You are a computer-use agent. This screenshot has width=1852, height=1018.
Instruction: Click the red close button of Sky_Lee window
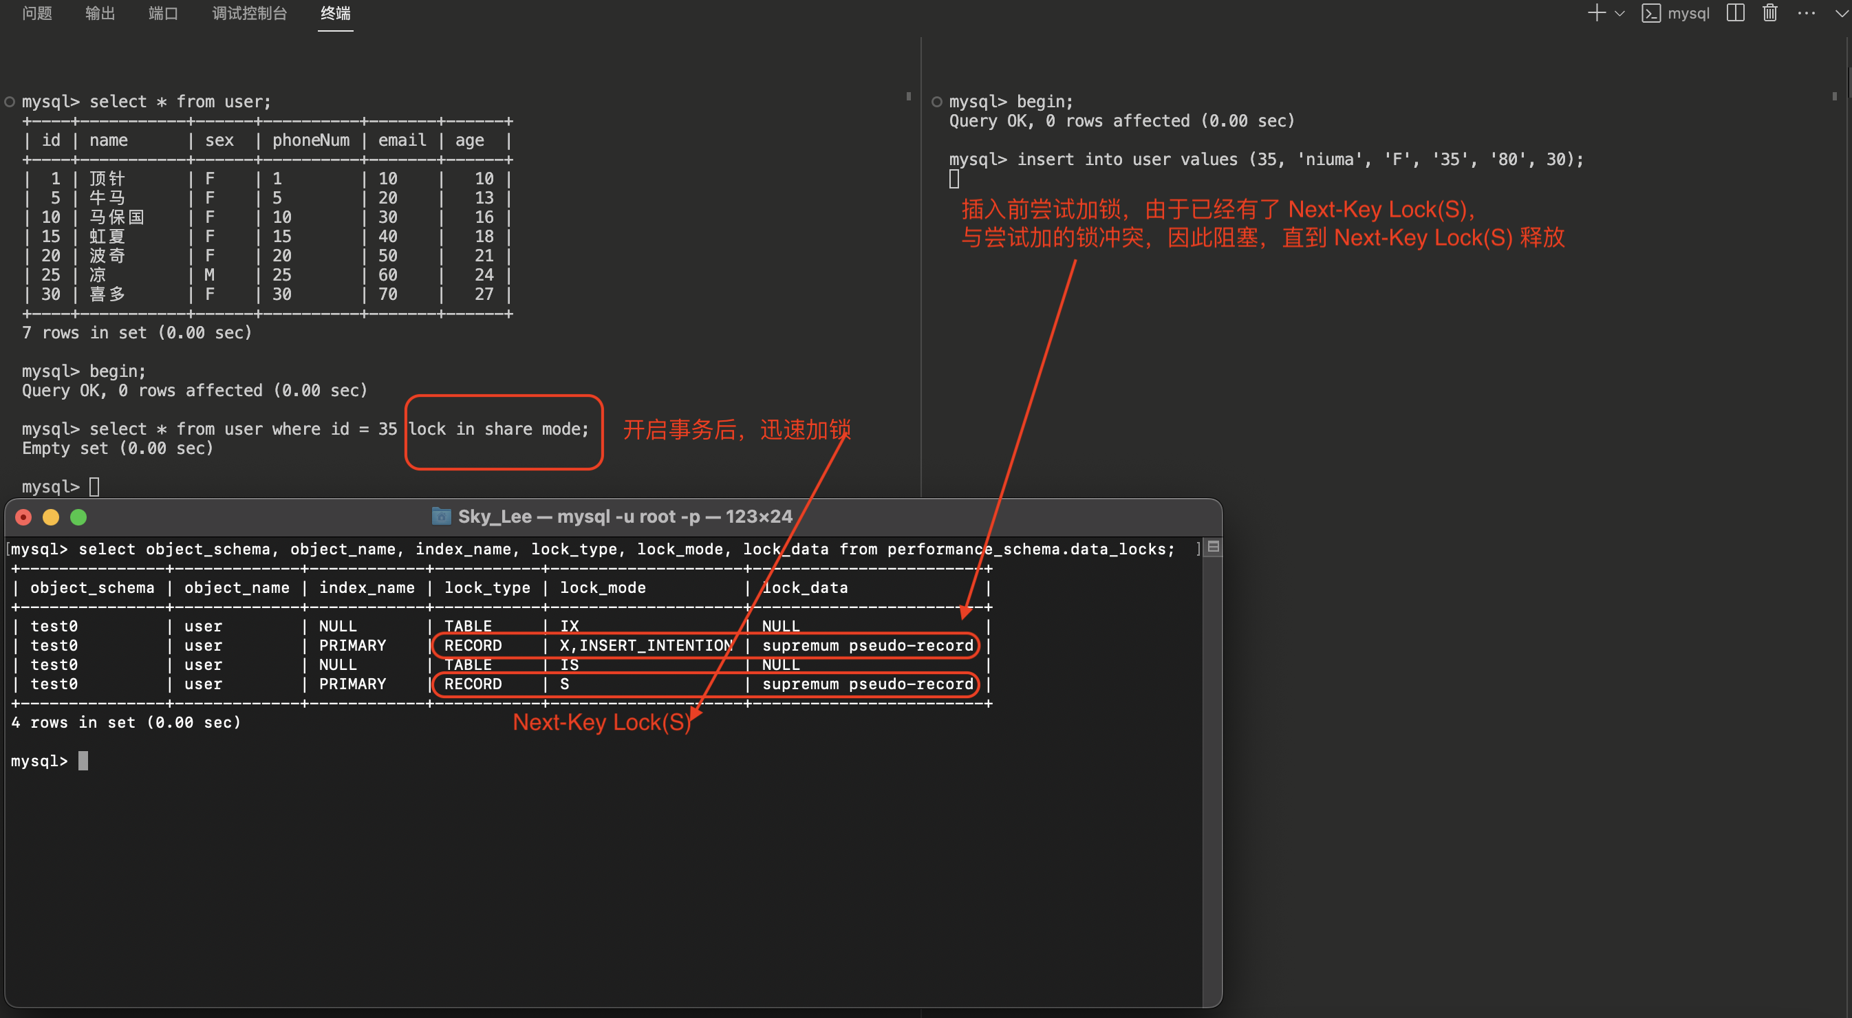(23, 517)
